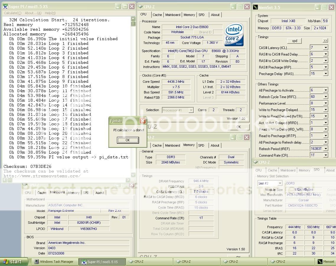The width and height of the screenshot is (336, 266).
Task: Click OK in the top CPU-Z window
Action: pyautogui.click(x=239, y=127)
